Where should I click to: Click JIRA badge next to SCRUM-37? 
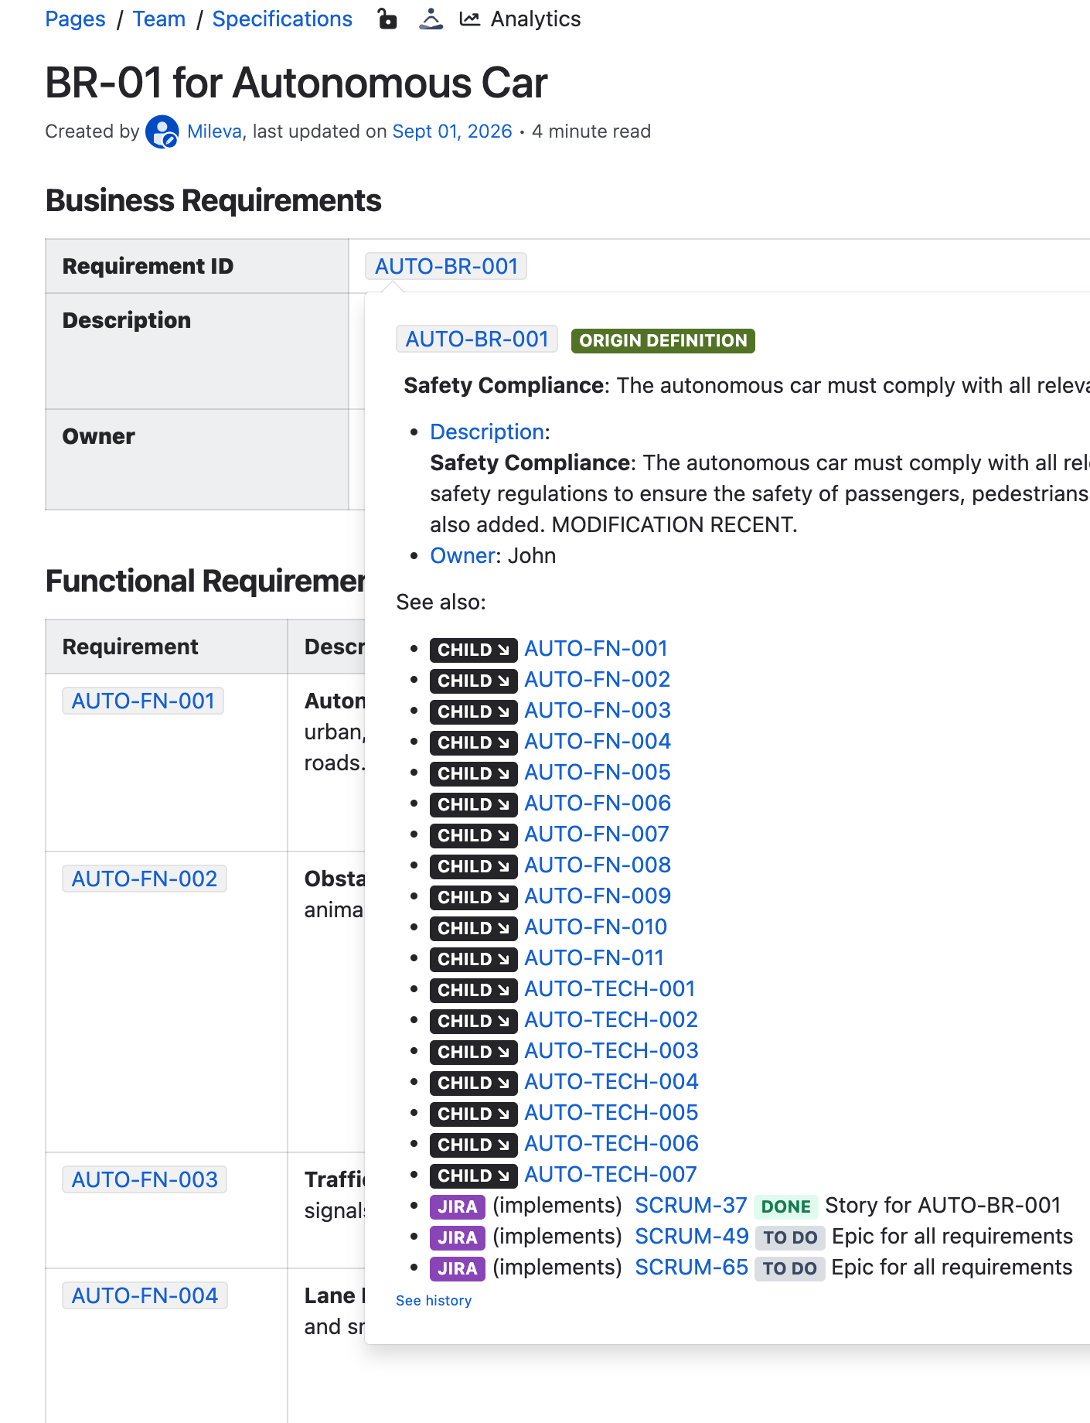pyautogui.click(x=458, y=1206)
